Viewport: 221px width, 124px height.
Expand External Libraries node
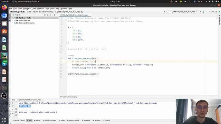[x=12, y=21]
